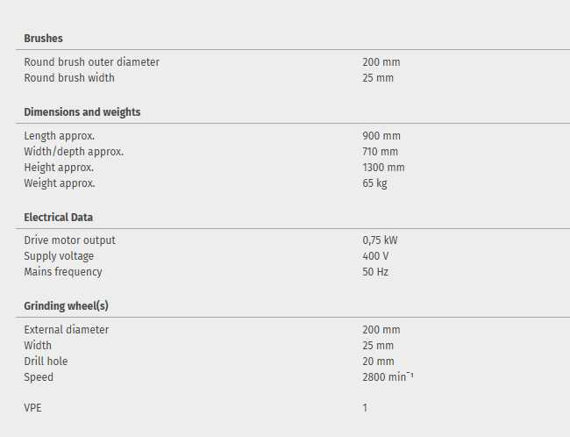Click the 0,75 kW value
Image resolution: width=570 pixels, height=437 pixels.
click(x=381, y=240)
